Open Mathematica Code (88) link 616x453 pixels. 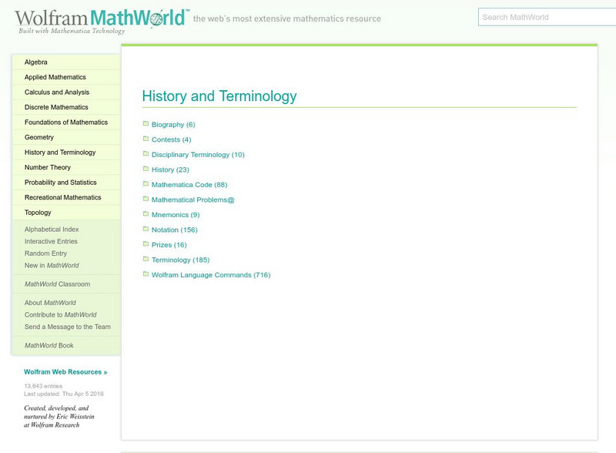(x=189, y=185)
